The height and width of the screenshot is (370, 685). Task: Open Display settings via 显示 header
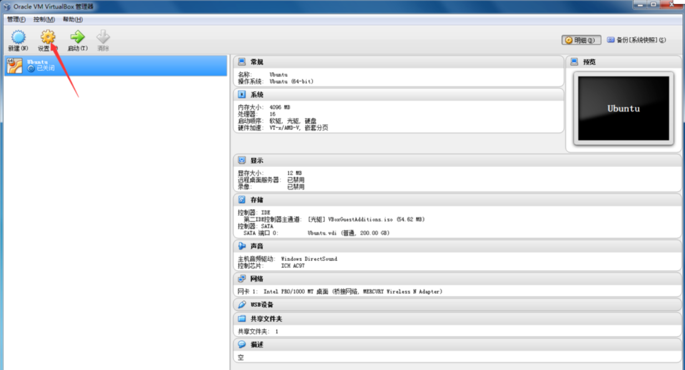coord(257,160)
